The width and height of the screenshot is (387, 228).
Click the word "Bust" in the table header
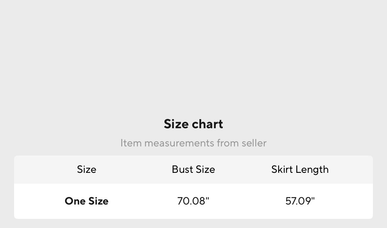pos(182,169)
